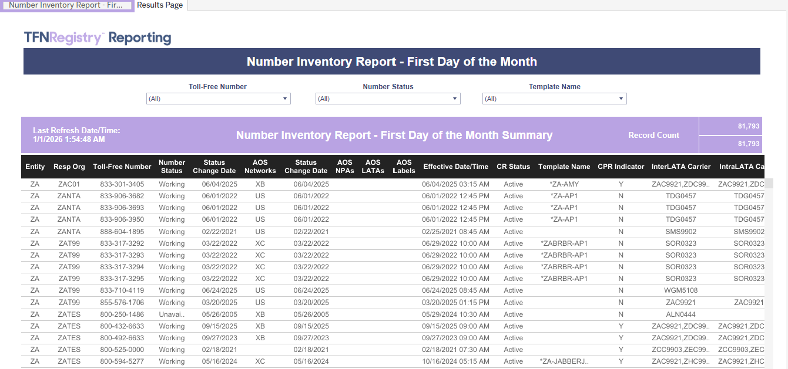
Task: Switch to the Results Page tab
Action: pos(160,5)
